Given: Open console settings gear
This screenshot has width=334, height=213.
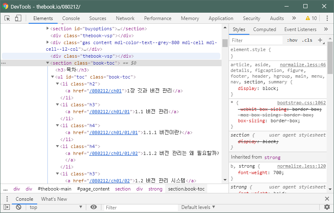Looking at the screenshot, I should click(x=327, y=207).
